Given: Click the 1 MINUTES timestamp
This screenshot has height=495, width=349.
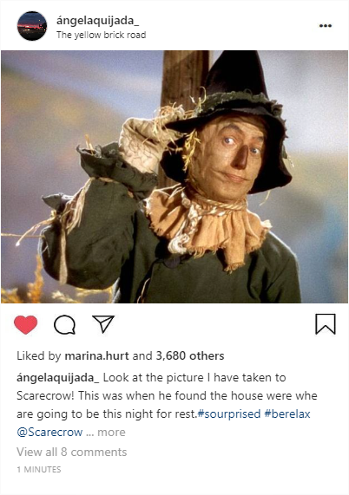Looking at the screenshot, I should click(39, 470).
